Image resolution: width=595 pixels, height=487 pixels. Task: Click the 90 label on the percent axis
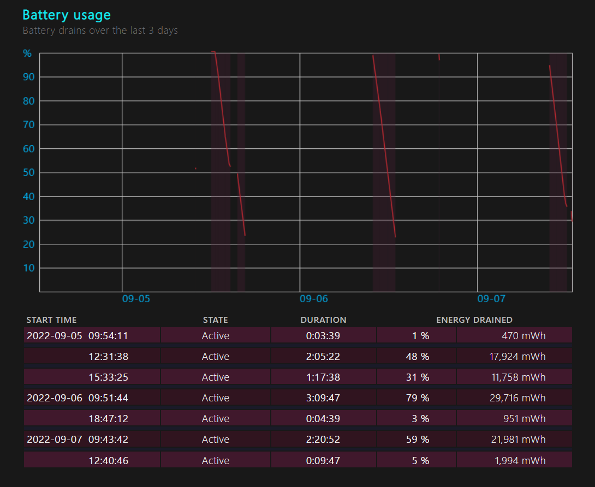[28, 77]
